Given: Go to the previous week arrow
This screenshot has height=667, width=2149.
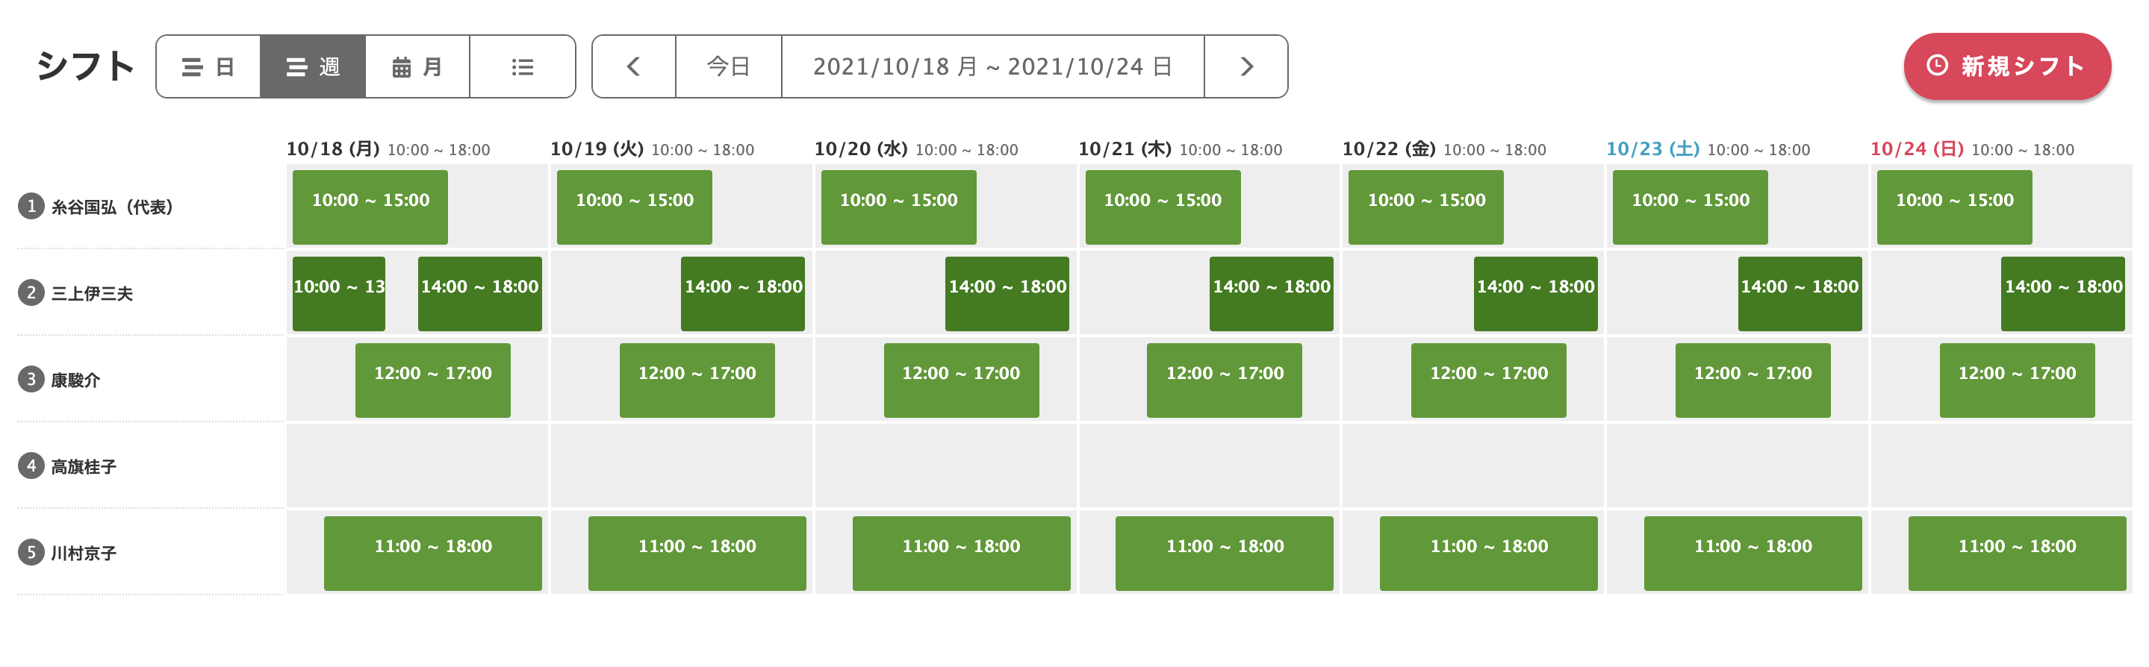Looking at the screenshot, I should click(634, 66).
